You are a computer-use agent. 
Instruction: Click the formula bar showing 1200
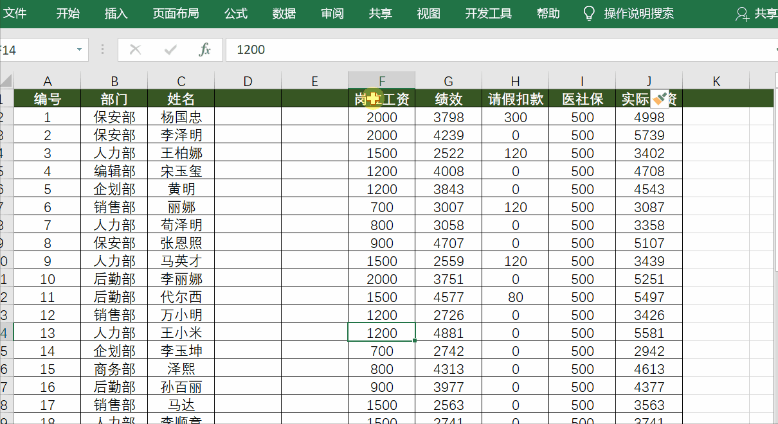tap(502, 49)
